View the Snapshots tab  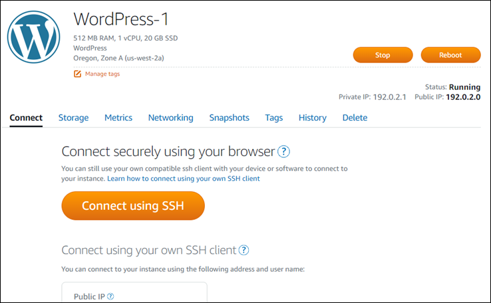pos(230,118)
